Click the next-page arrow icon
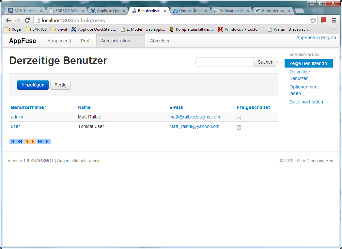This screenshot has width=342, height=249. pyautogui.click(x=33, y=141)
